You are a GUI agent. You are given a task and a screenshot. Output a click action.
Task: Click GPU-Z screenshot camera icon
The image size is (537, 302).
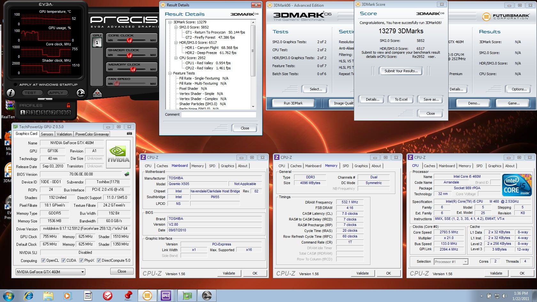tap(129, 134)
